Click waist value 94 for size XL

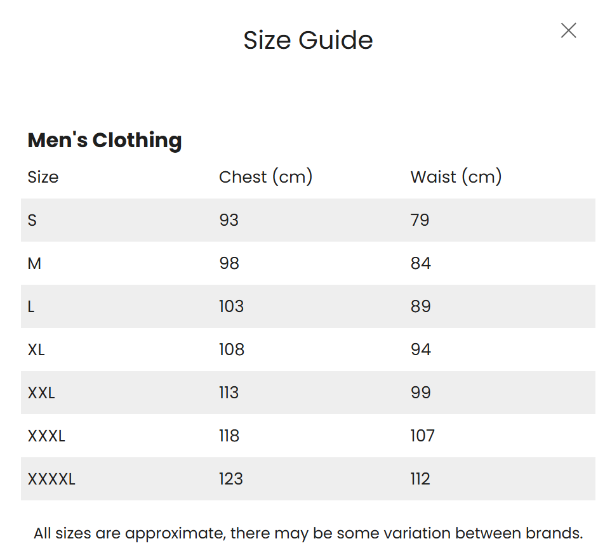point(420,349)
